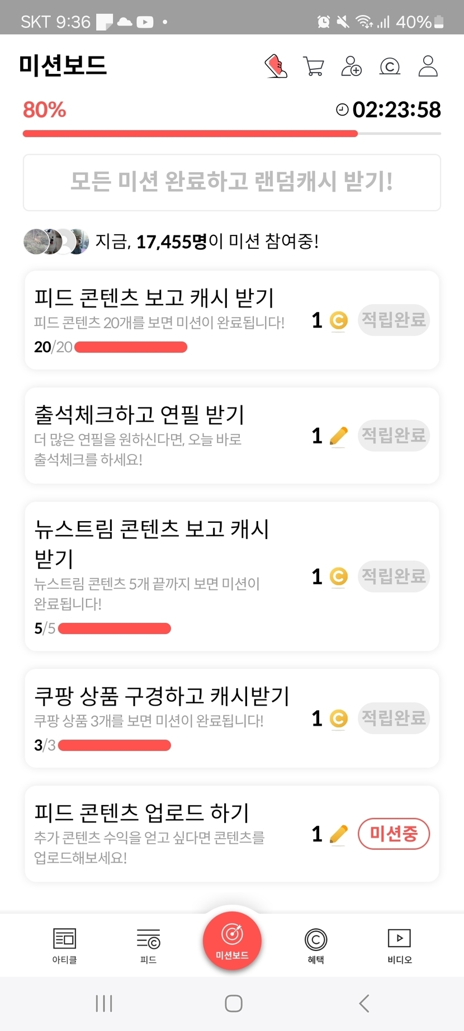Tap the 미션보드 target button
The image size is (464, 1031).
[232, 939]
